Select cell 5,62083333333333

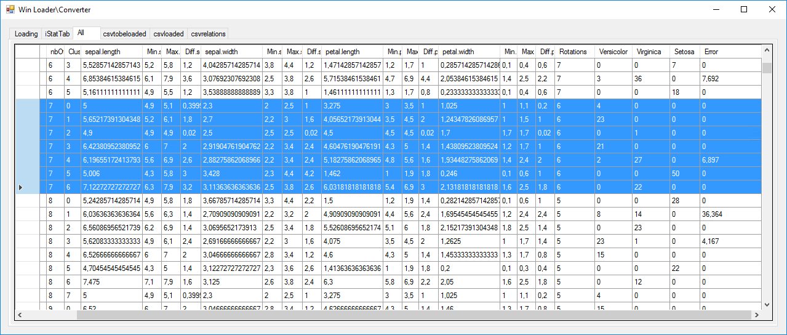coord(112,241)
